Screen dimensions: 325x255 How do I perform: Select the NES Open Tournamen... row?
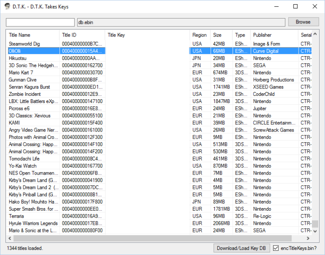(159, 173)
